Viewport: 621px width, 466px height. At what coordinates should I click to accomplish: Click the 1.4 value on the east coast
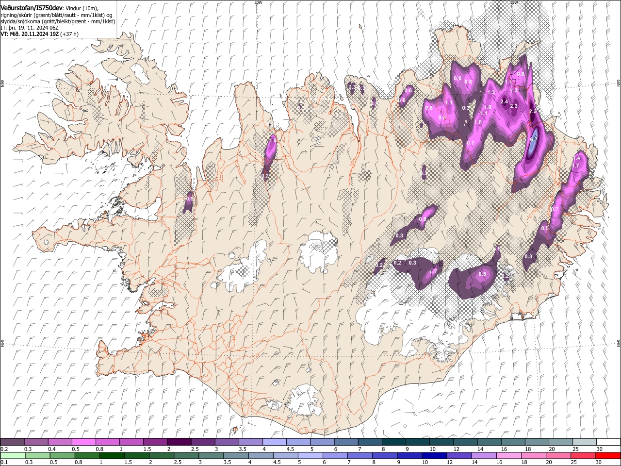(x=576, y=159)
